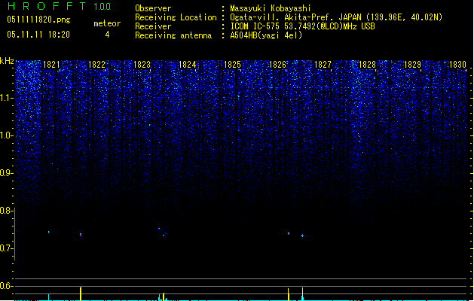Screen dimensions: 474x301
Task: Click the meteor echo cluster after 1823
Action: (162, 232)
